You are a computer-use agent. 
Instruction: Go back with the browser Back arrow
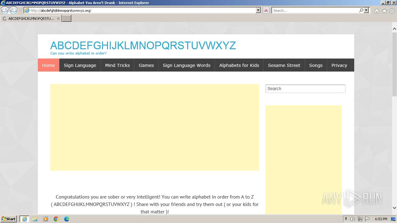pyautogui.click(x=5, y=10)
